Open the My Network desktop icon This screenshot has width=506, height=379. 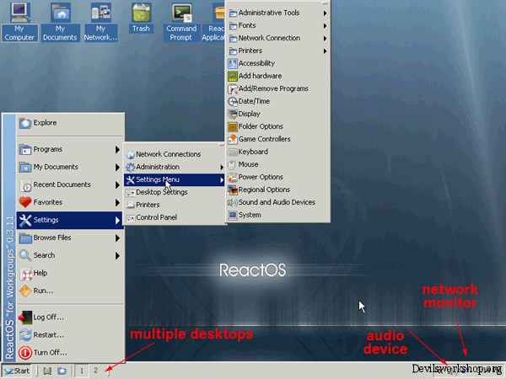coord(100,21)
